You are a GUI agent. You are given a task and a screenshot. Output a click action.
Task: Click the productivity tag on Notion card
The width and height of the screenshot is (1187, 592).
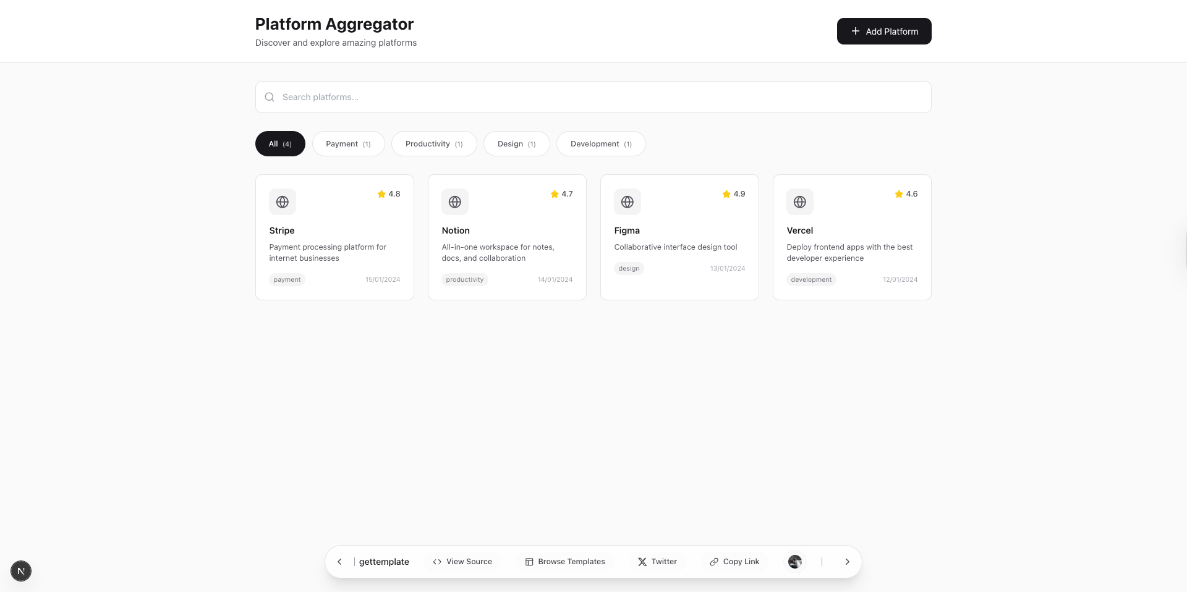click(465, 280)
